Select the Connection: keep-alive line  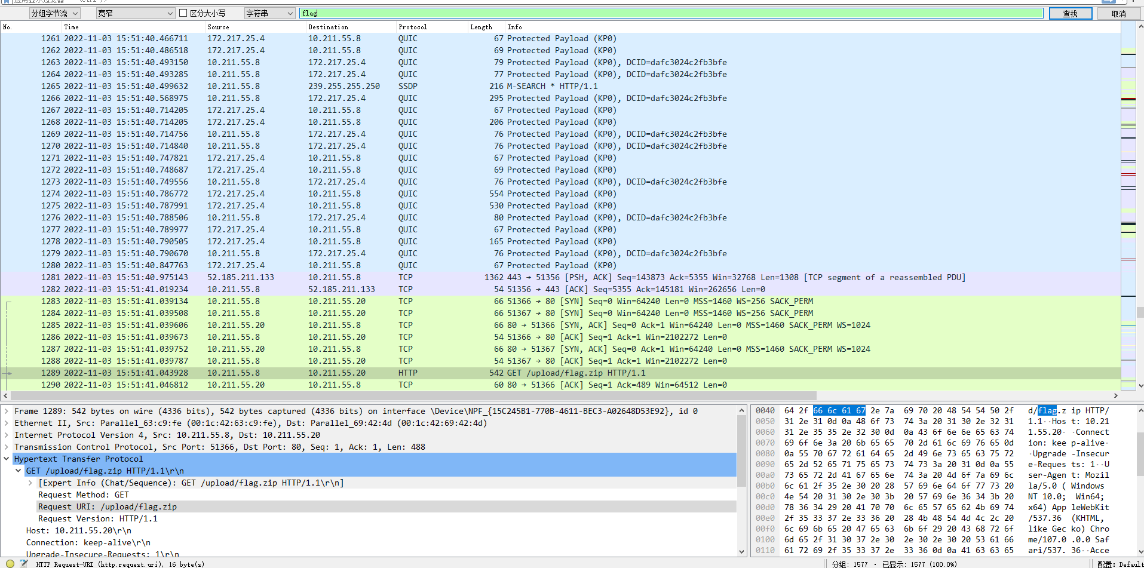pyautogui.click(x=88, y=542)
